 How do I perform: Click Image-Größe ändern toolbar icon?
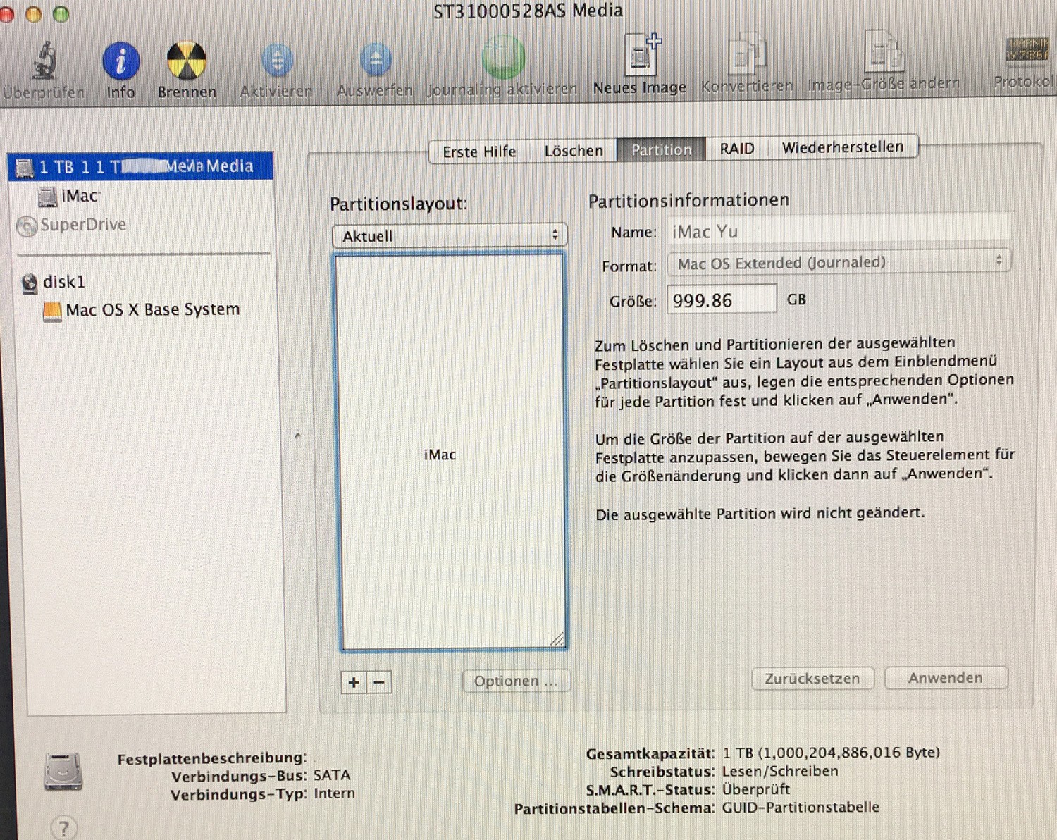point(884,51)
